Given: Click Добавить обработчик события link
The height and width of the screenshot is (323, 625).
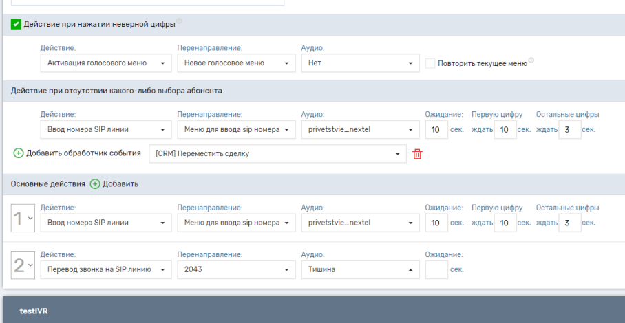Looking at the screenshot, I should (83, 153).
